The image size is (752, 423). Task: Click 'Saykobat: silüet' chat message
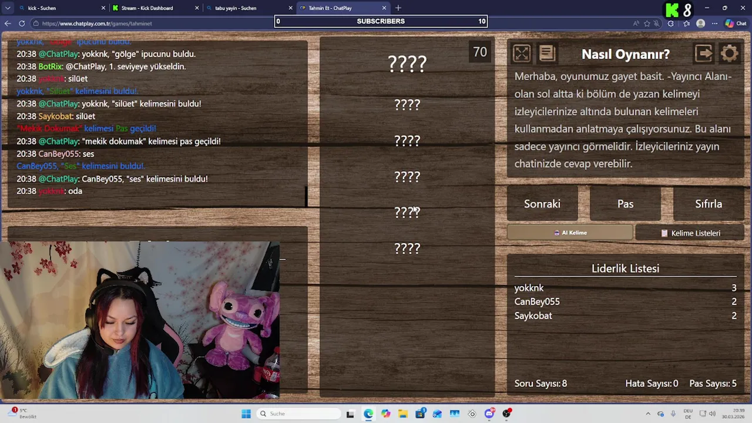point(56,116)
